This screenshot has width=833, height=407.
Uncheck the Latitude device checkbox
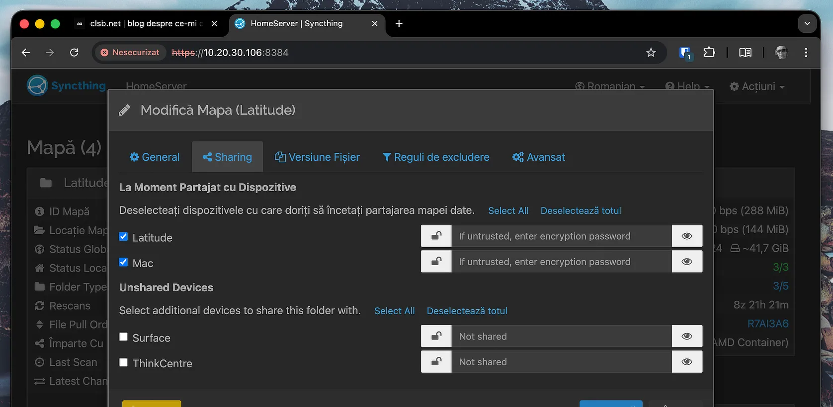click(124, 237)
